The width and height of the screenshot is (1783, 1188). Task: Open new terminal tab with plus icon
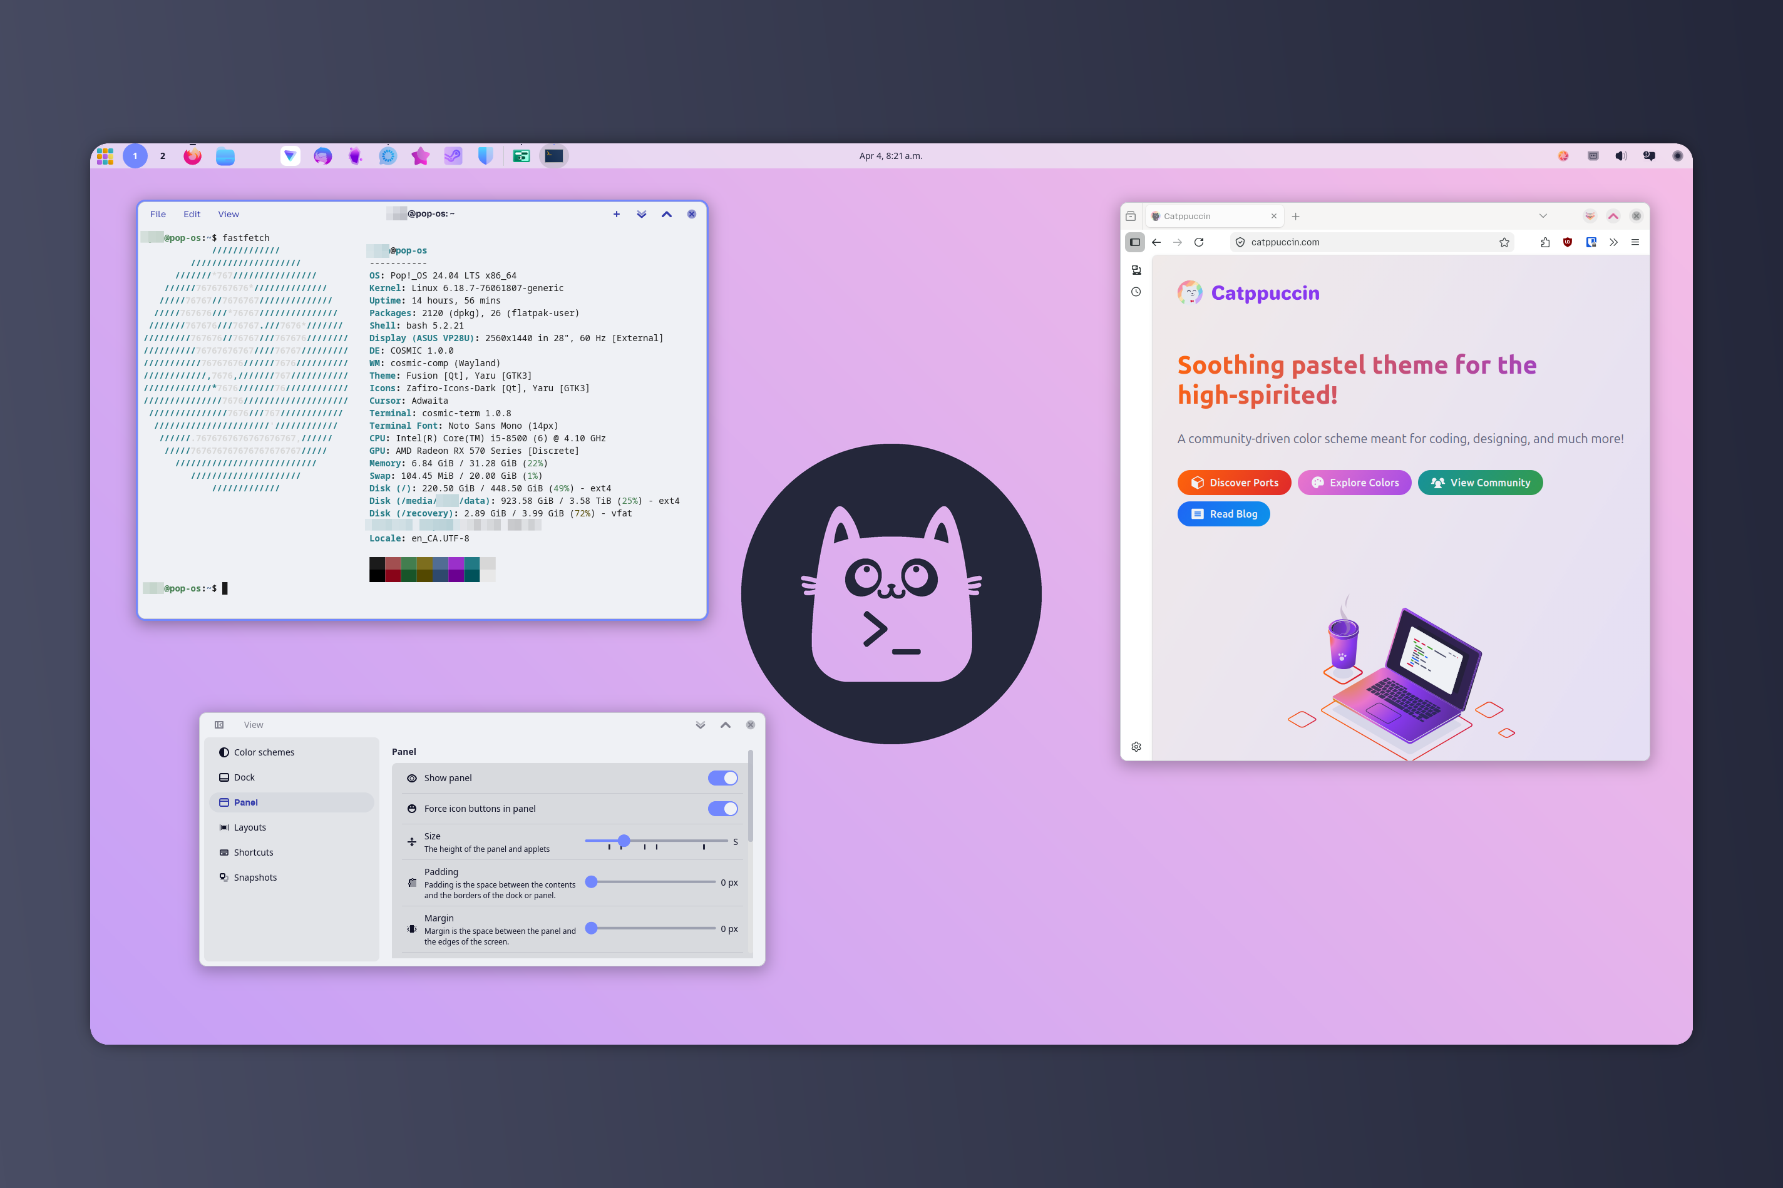click(616, 215)
